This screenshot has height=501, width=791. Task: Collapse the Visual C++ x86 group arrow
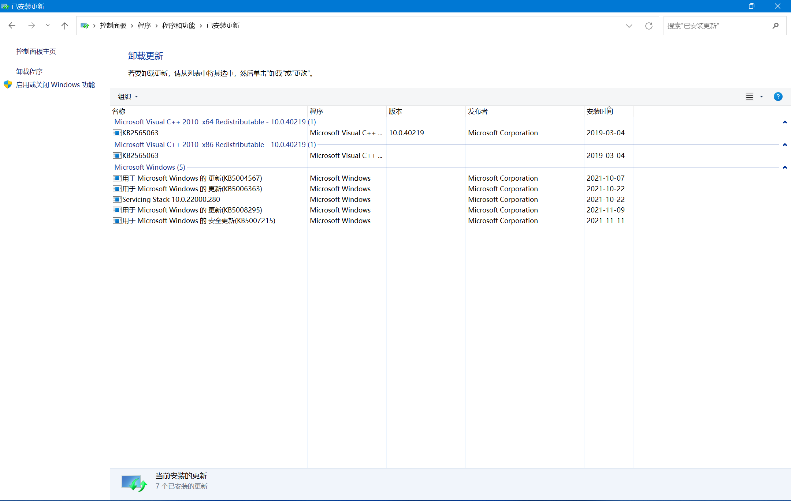785,145
